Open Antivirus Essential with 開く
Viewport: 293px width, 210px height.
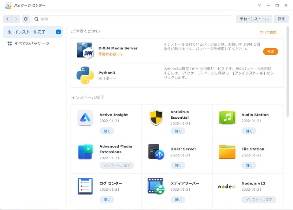coord(178,131)
